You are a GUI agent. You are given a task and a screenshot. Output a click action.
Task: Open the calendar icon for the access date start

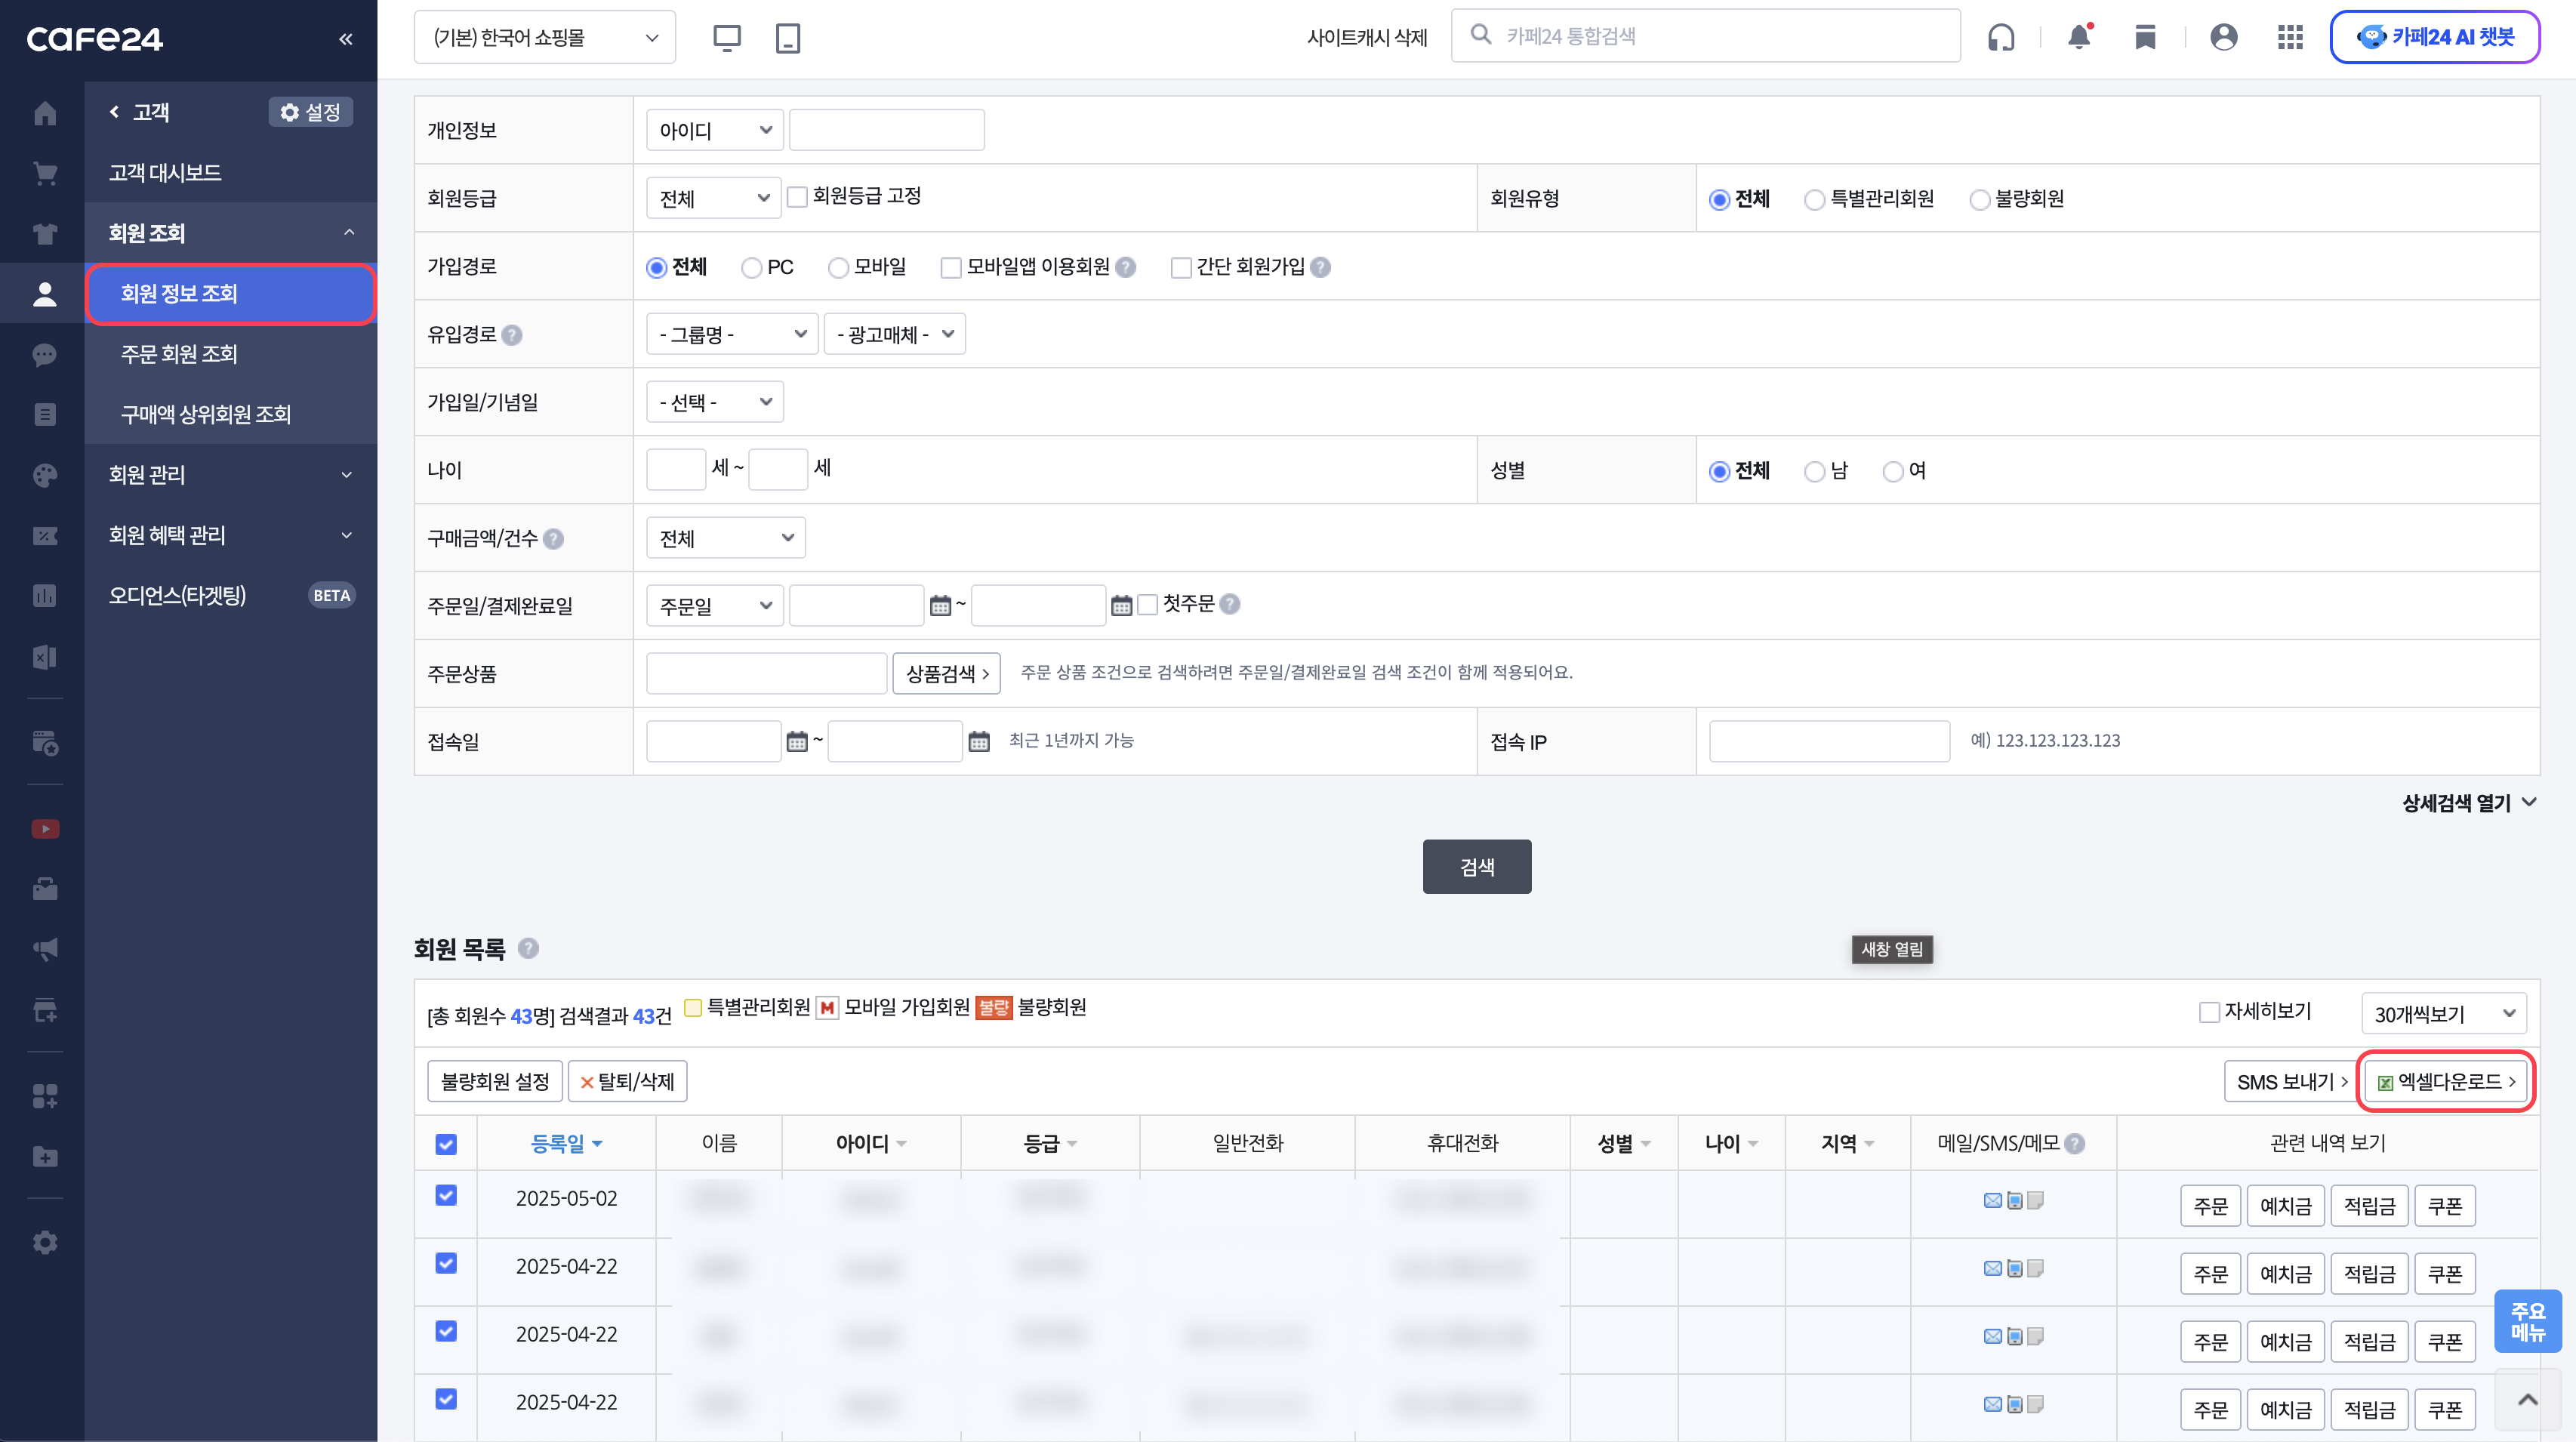[797, 741]
